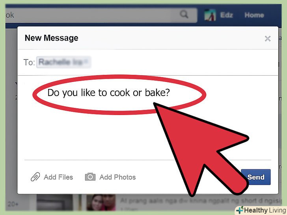Image resolution: width=287 pixels, height=215 pixels.
Task: Click the camera Add Photos icon
Action: click(90, 177)
